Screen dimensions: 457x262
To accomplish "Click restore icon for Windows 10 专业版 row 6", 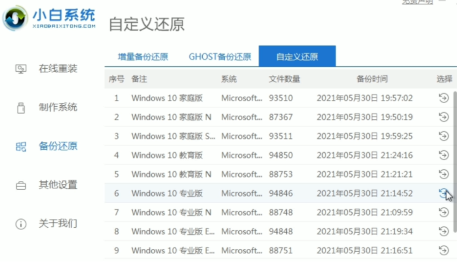I will [x=443, y=193].
